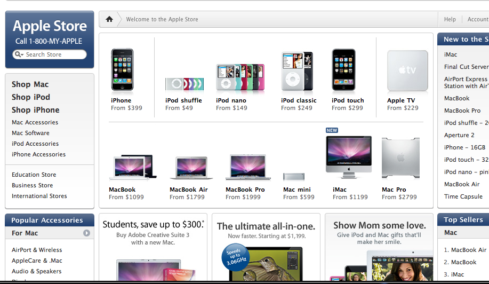Open top seller 2. MacBook

click(460, 262)
